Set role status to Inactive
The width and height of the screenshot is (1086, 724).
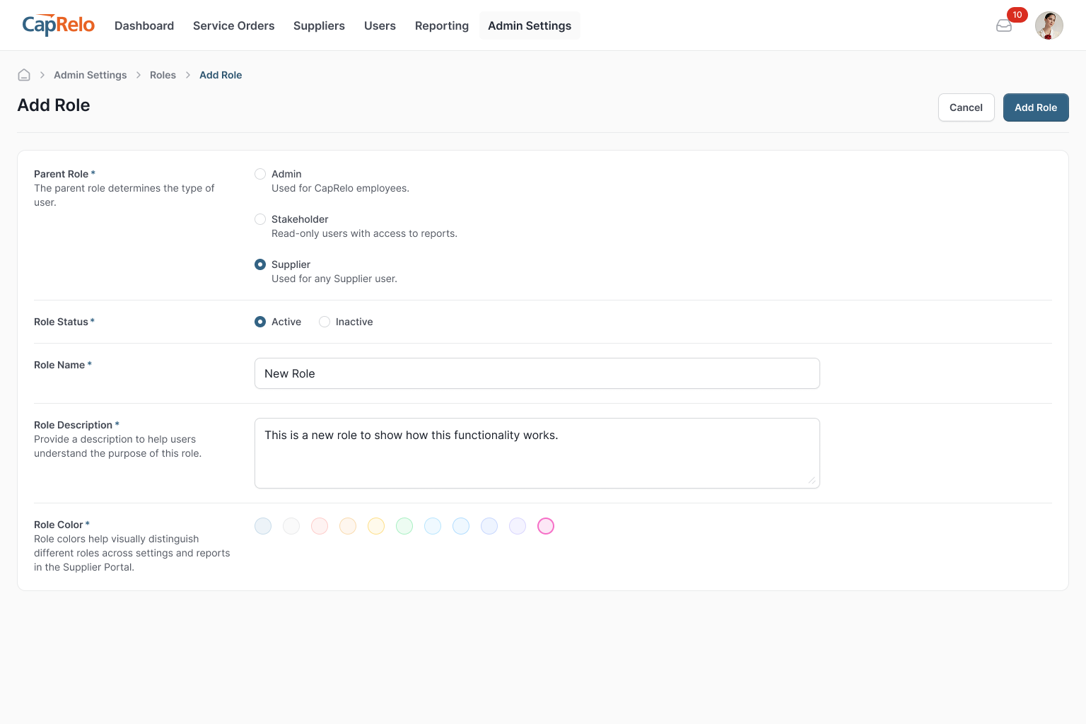pos(325,322)
